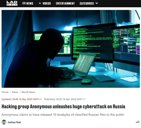Click the LADbible logo
Viewport: 141px width, 128px height.
click(x=12, y=3)
